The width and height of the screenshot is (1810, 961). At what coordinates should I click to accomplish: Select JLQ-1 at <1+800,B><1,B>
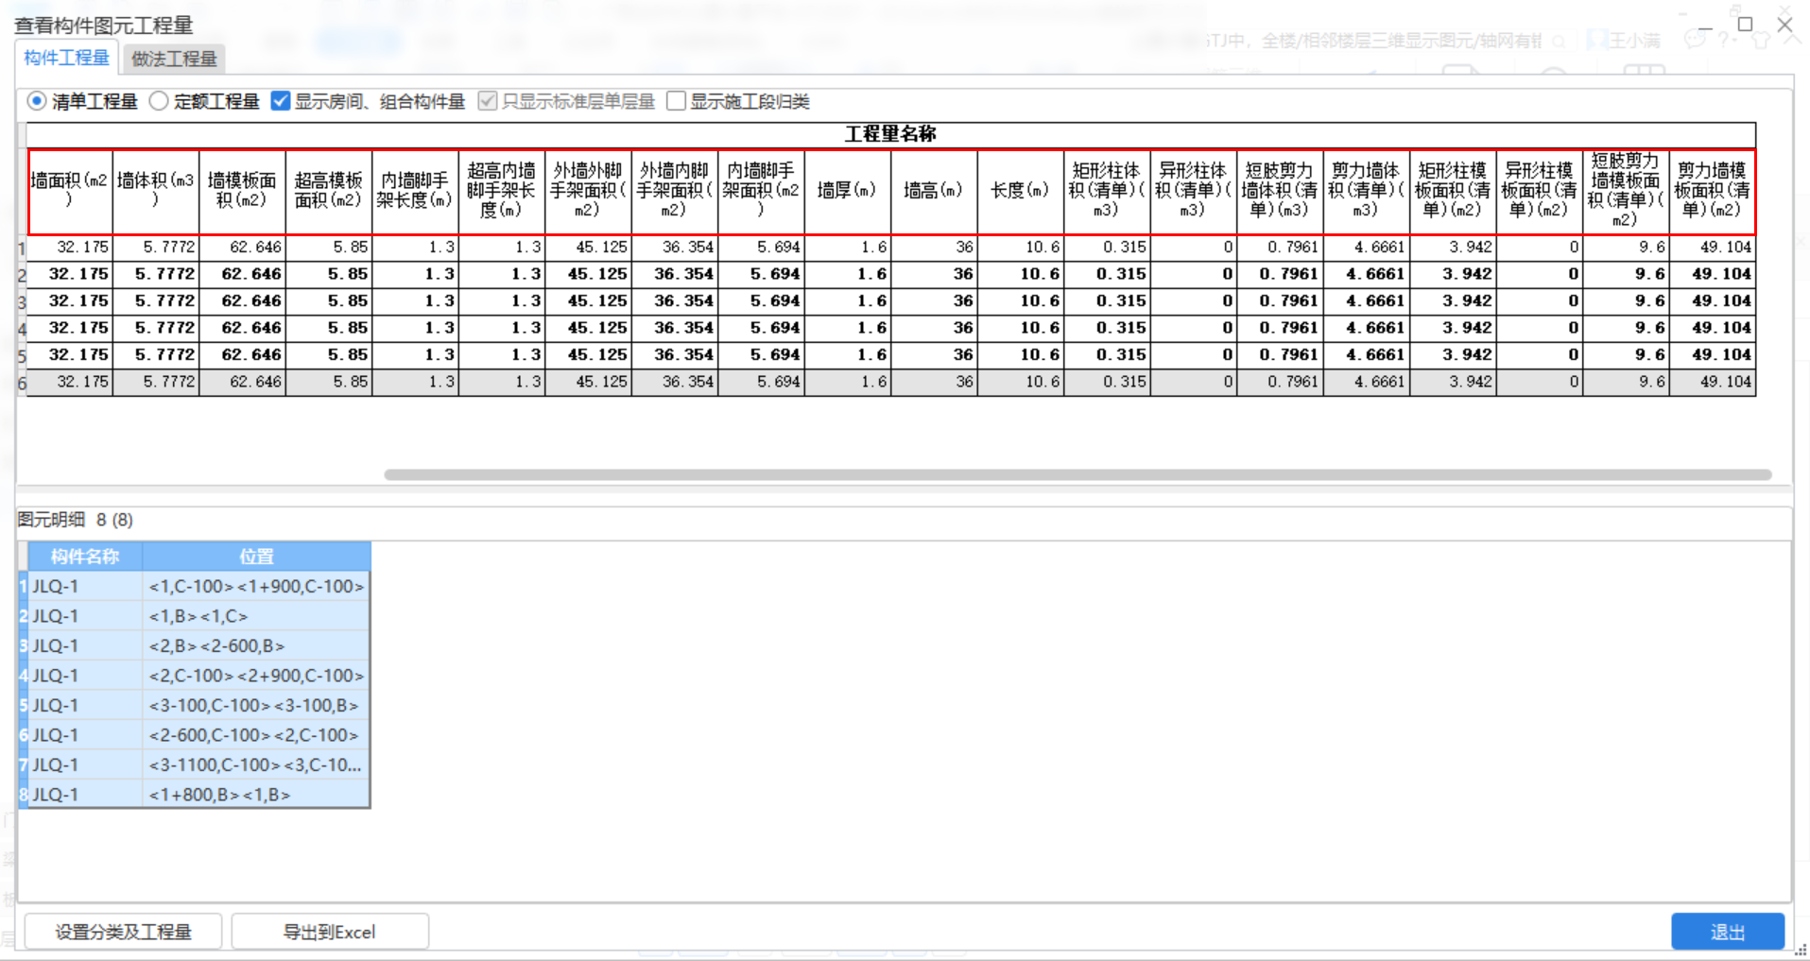tap(194, 795)
